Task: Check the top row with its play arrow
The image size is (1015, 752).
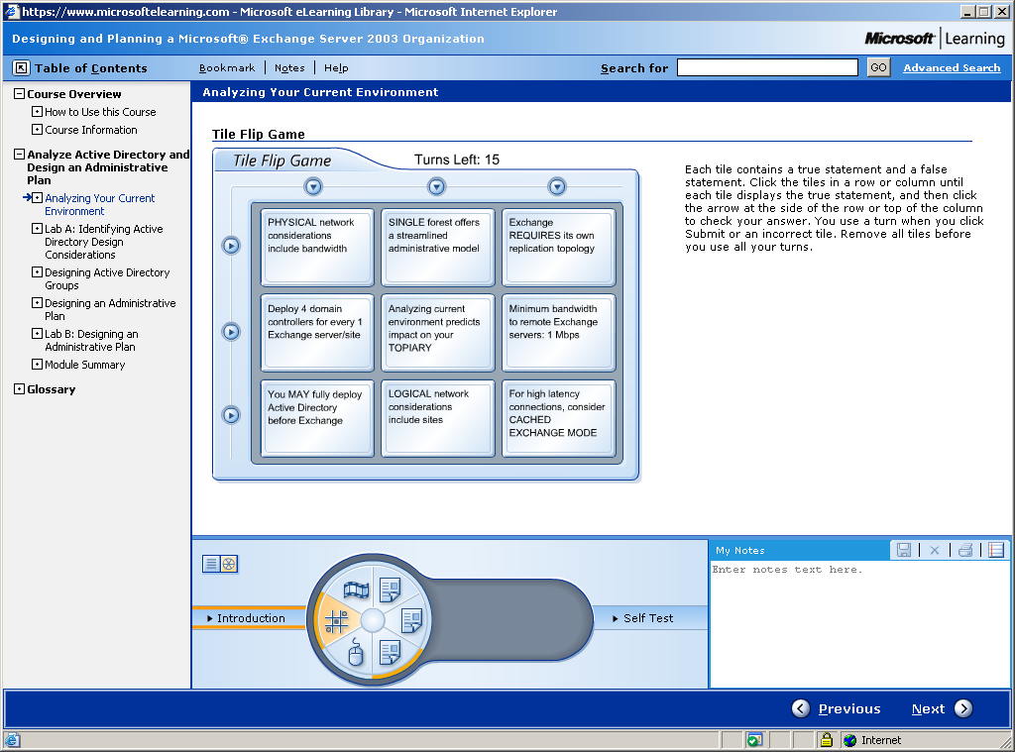Action: (231, 246)
